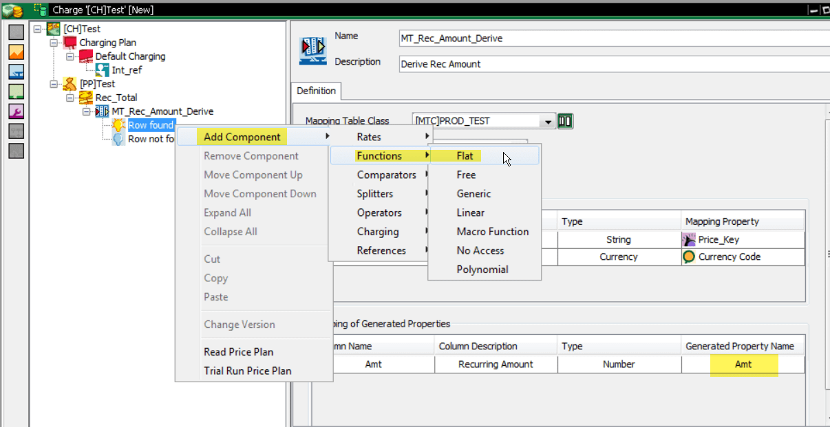The width and height of the screenshot is (830, 427).
Task: Open the Functions submenu
Action: 381,156
